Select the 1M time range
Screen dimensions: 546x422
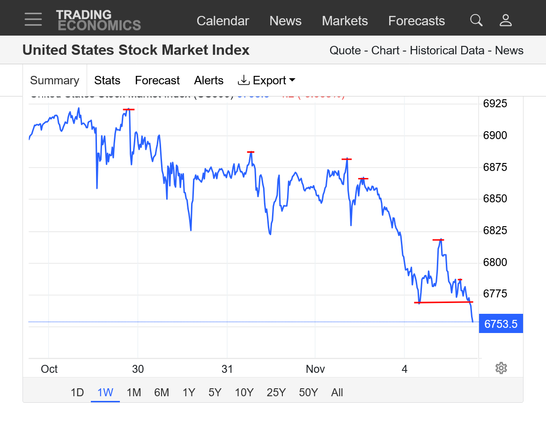point(134,392)
